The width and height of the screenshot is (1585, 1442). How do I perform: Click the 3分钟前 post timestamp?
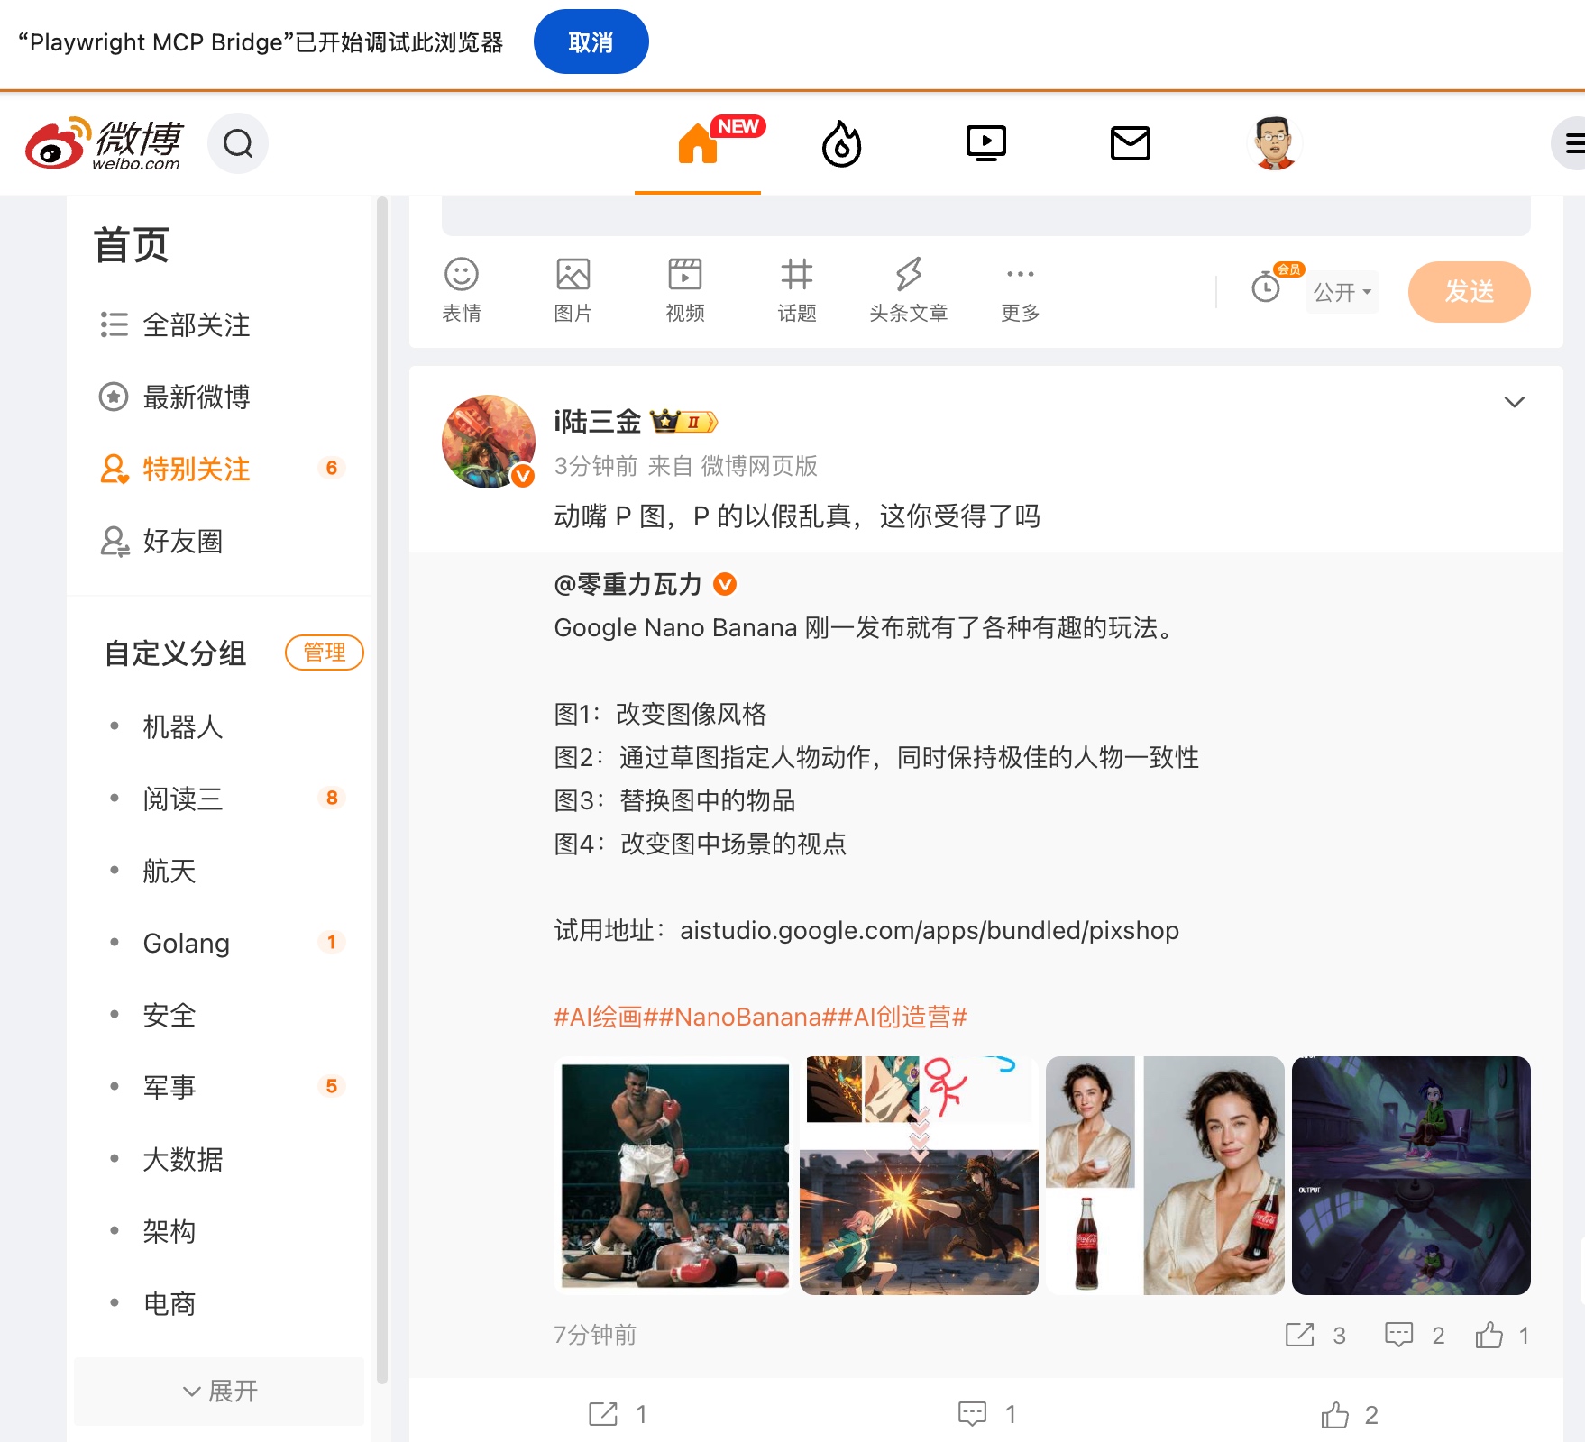point(595,466)
